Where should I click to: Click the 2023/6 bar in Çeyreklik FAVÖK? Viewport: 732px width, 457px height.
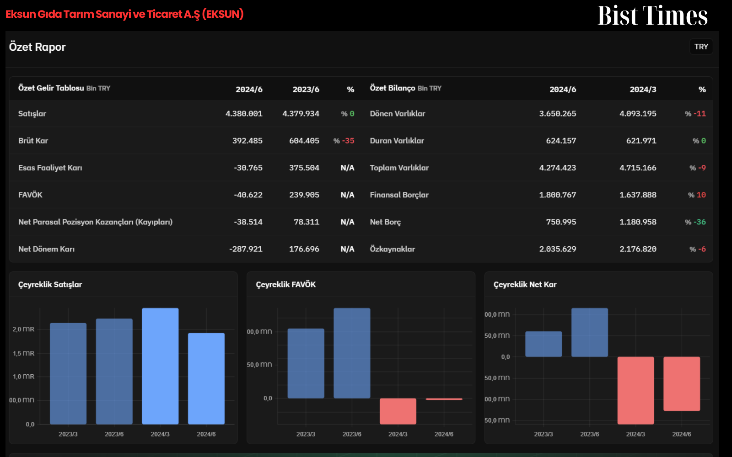[x=352, y=353]
